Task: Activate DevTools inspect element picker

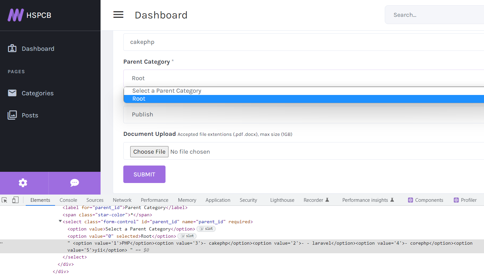Action: [x=5, y=200]
